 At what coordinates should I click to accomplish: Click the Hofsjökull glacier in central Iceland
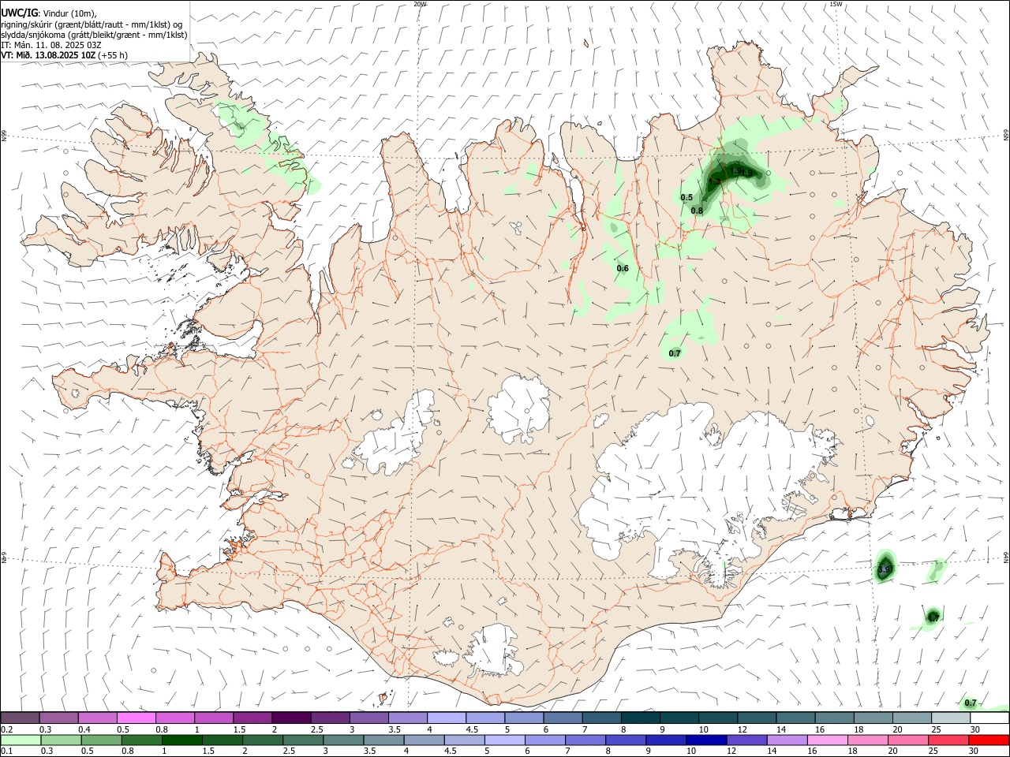518,408
